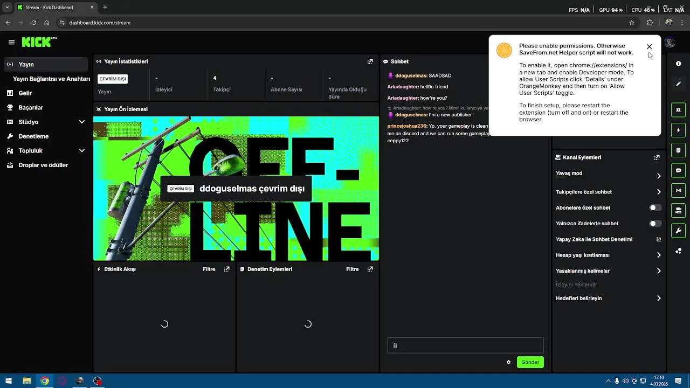This screenshot has height=388, width=690.
Task: Open chat settings gear beside Gönder
Action: coord(508,362)
